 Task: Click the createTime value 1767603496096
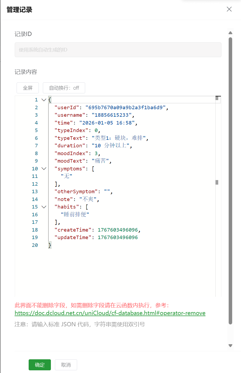[x=118, y=230]
